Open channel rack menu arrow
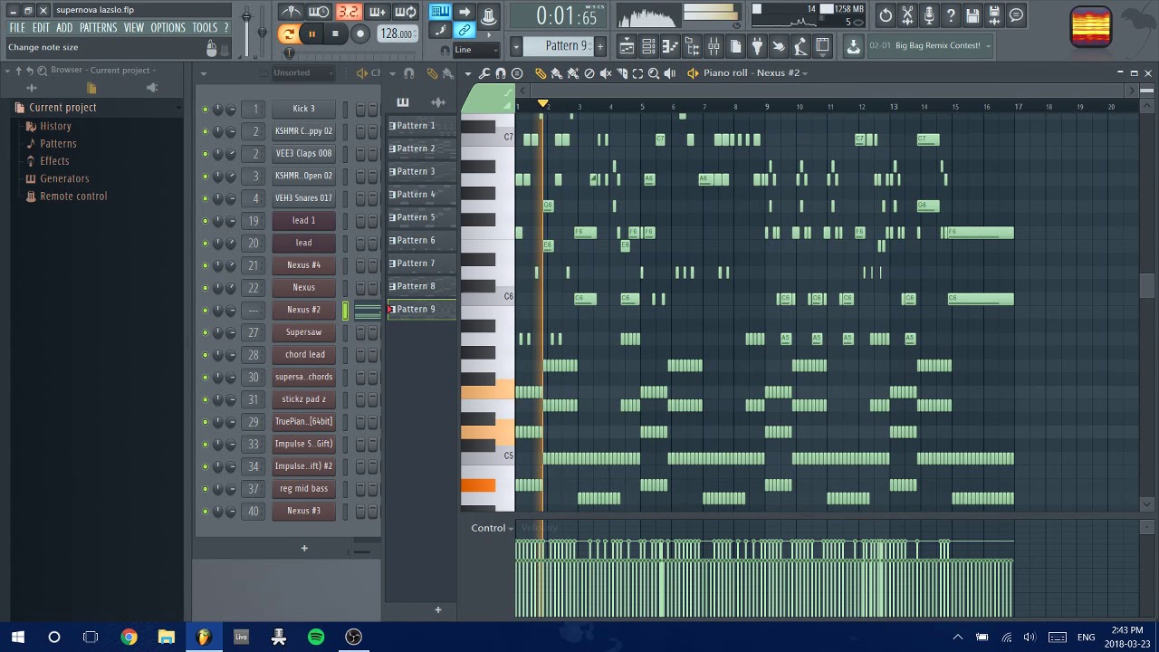Screen dimensions: 1159x652 pos(204,73)
